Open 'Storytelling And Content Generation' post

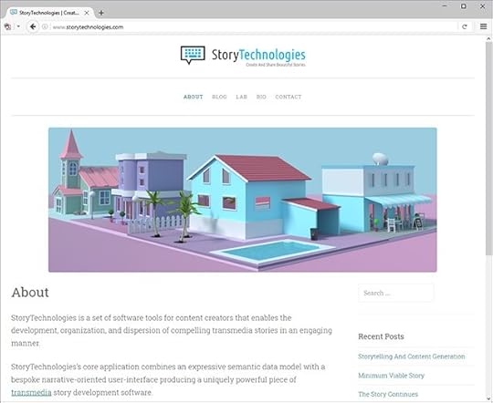tap(411, 356)
